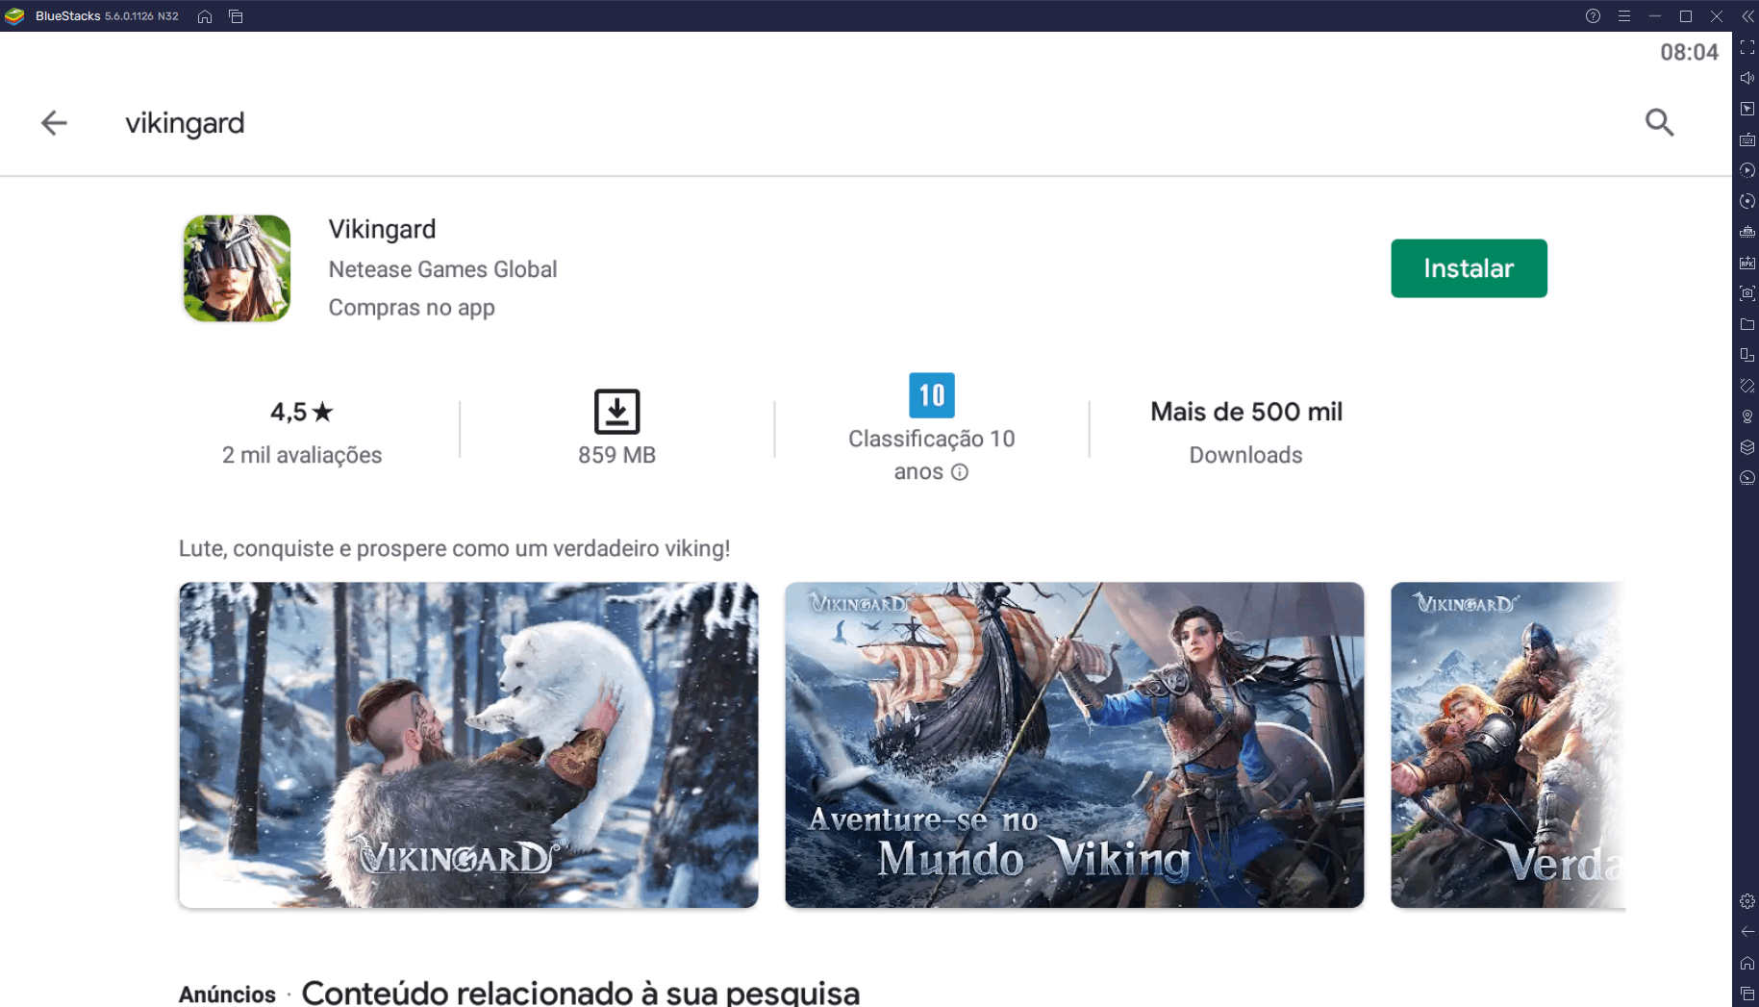Viewport: 1759px width, 1007px height.
Task: Open search with the magnifier icon
Action: click(x=1659, y=122)
